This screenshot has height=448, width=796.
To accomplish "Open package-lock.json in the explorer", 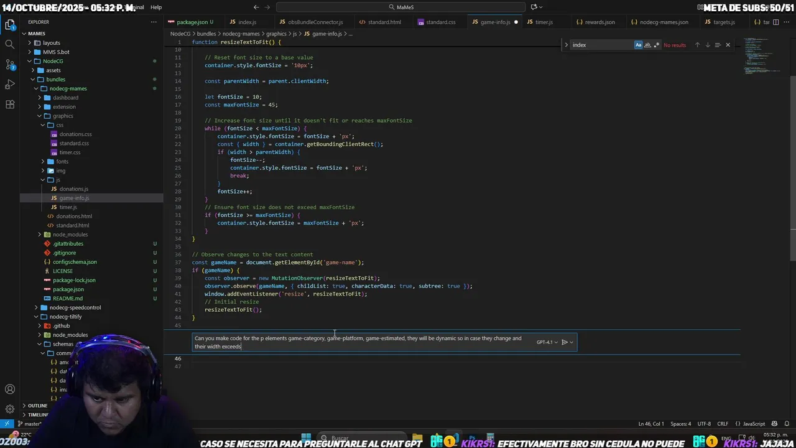I will tap(74, 280).
